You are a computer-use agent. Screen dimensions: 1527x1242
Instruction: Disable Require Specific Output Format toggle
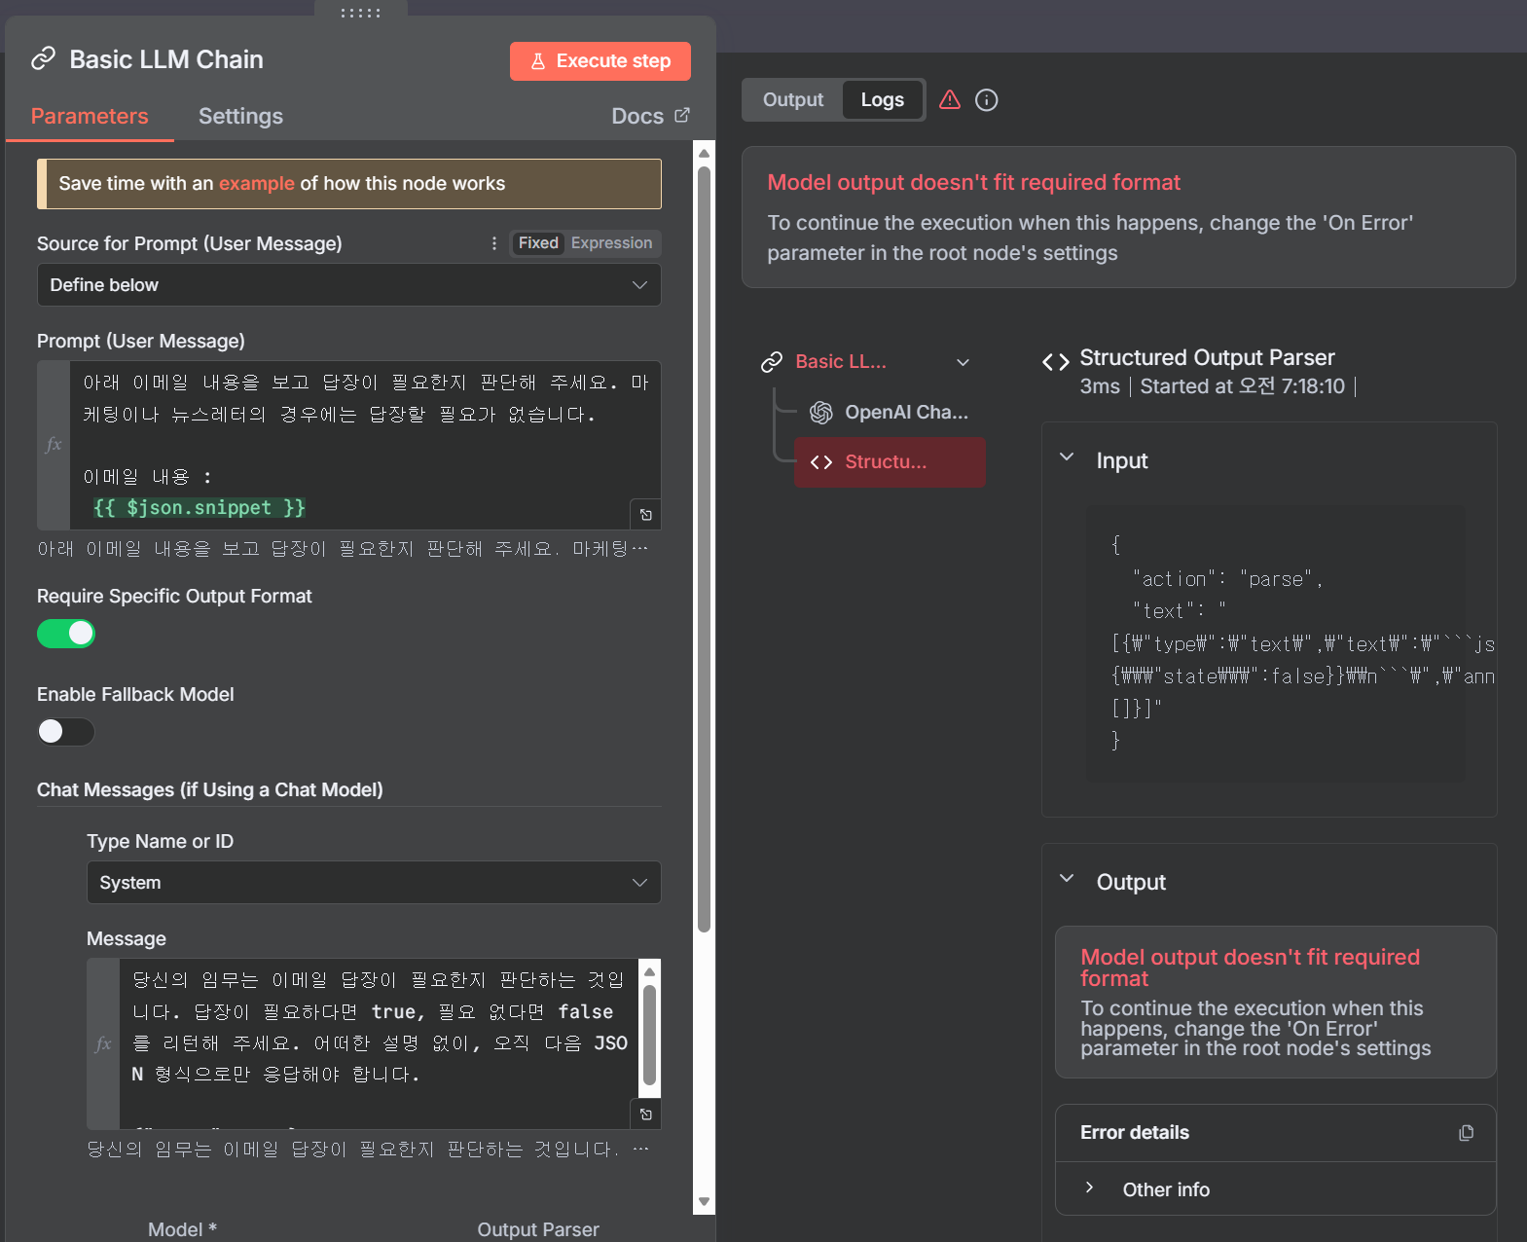point(66,634)
